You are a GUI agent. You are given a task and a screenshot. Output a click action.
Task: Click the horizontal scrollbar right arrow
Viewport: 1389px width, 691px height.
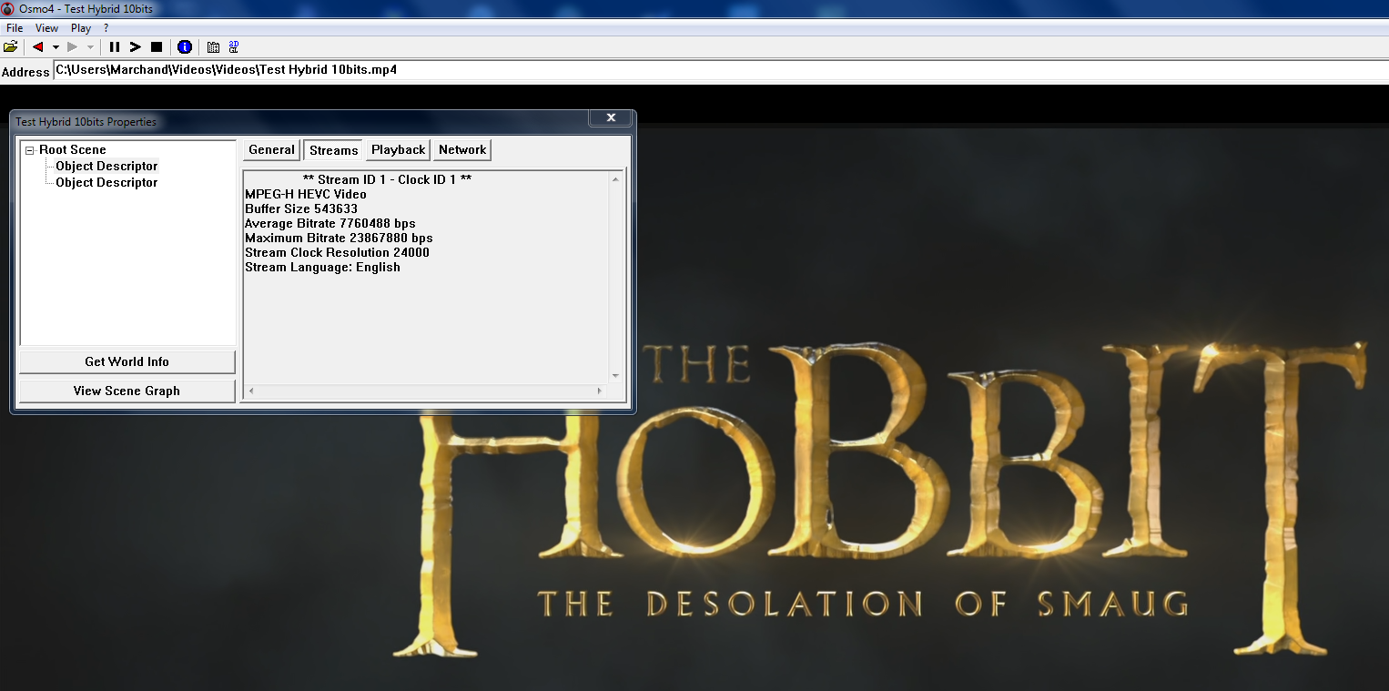pos(599,391)
